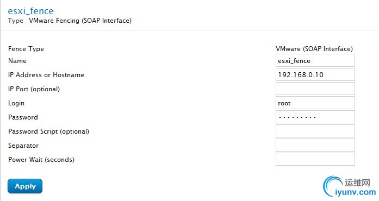Click the empty IP Port input box
Image resolution: width=379 pixels, height=201 pixels.
click(315, 89)
